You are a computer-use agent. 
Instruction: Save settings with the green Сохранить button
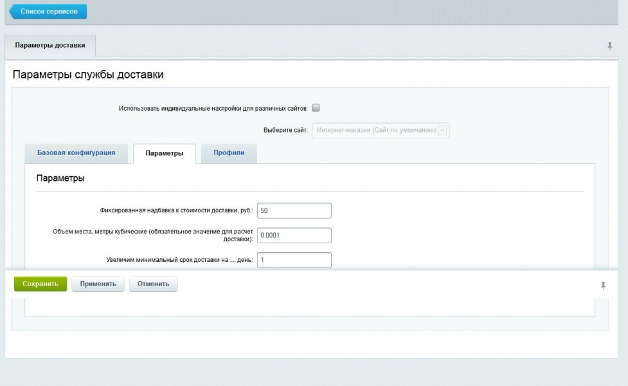pyautogui.click(x=40, y=284)
